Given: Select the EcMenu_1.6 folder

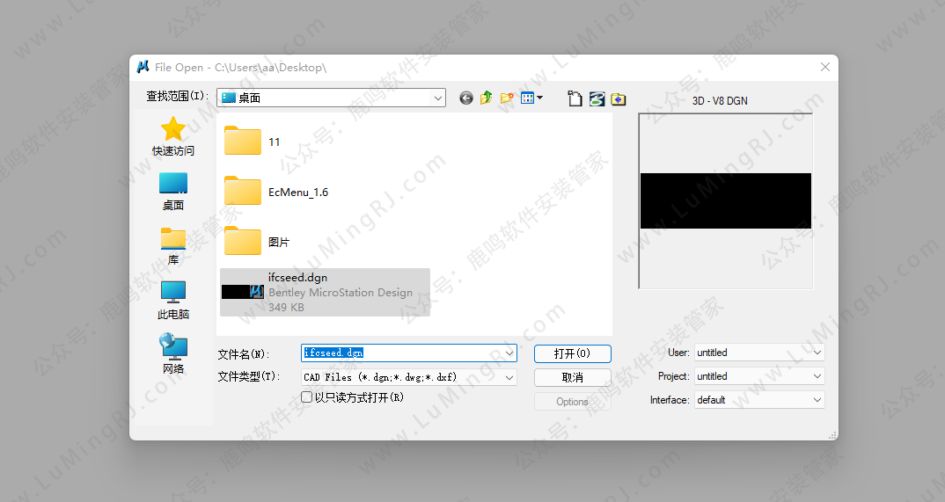Looking at the screenshot, I should 297,192.
